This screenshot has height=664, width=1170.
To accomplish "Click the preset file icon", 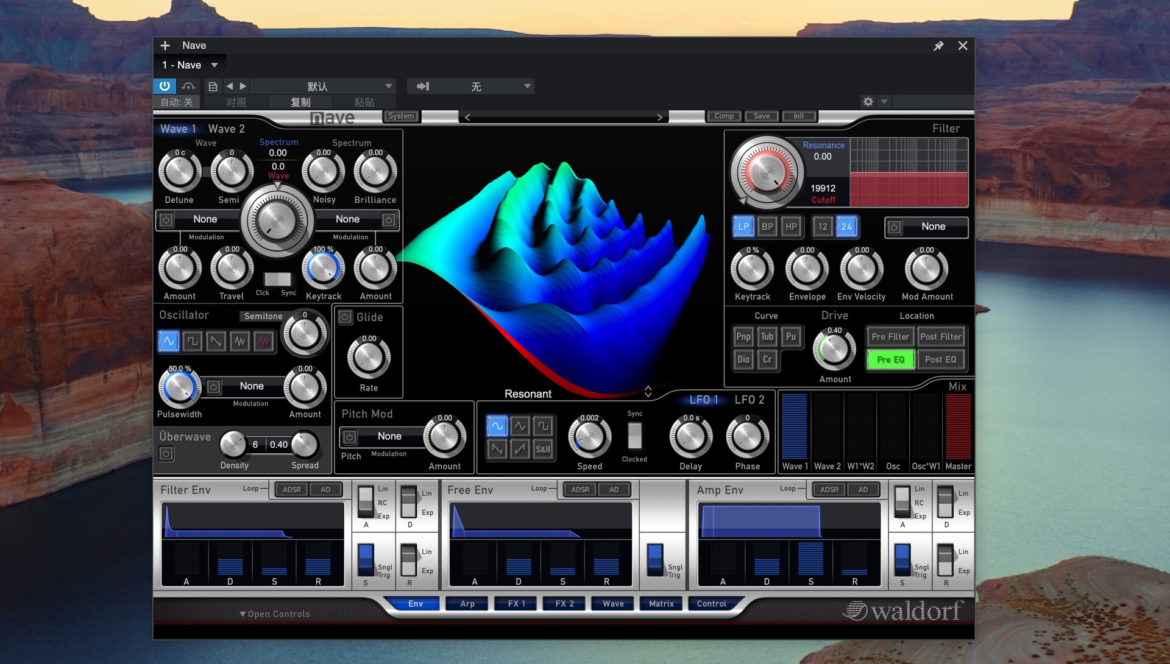I will coord(213,87).
